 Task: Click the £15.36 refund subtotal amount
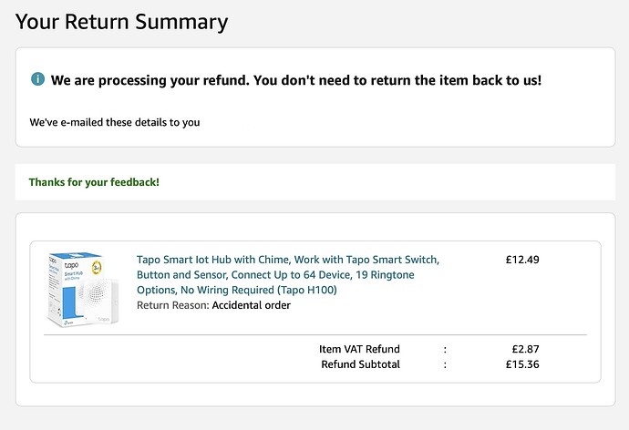click(522, 364)
